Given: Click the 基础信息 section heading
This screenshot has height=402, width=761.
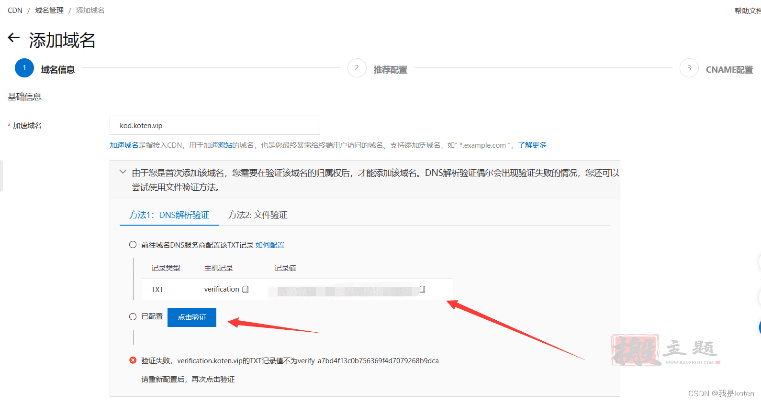Looking at the screenshot, I should (24, 97).
